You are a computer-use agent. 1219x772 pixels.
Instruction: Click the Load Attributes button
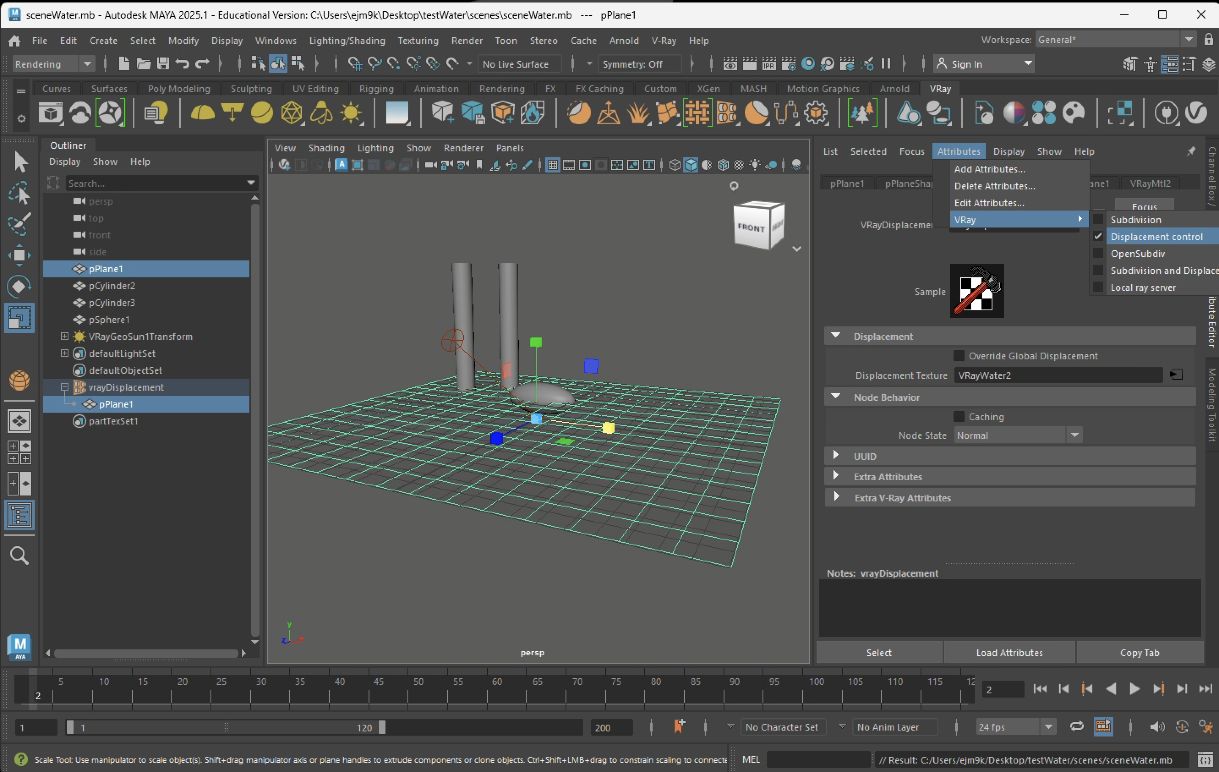(x=1009, y=652)
